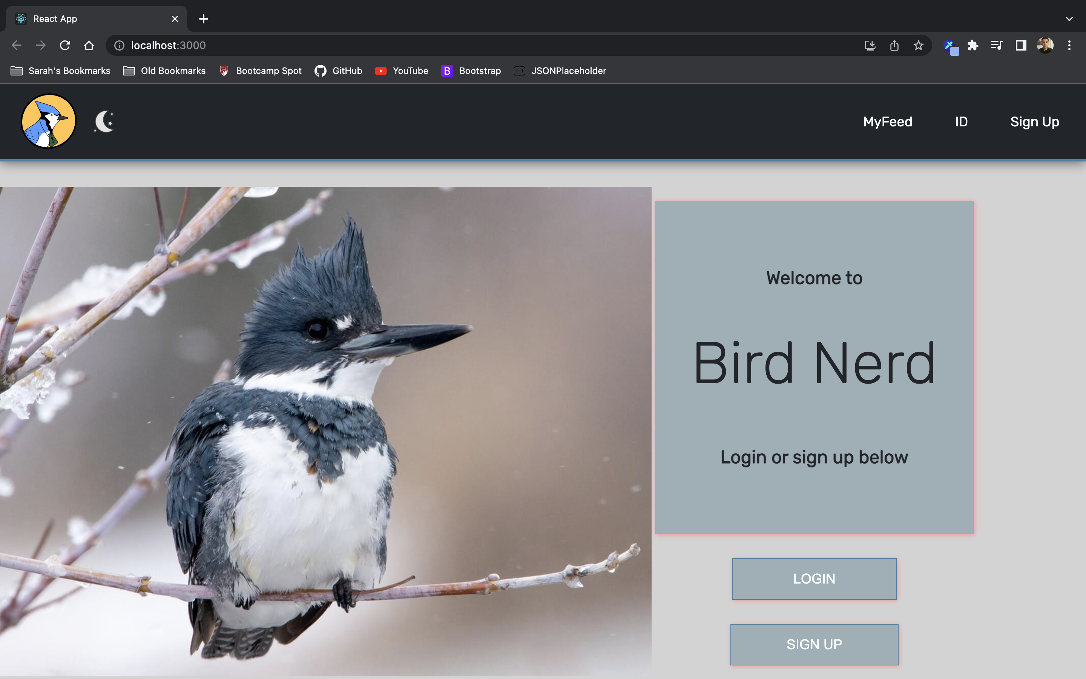Image resolution: width=1086 pixels, height=679 pixels.
Task: Open the browser extensions puzzle icon
Action: 972,45
